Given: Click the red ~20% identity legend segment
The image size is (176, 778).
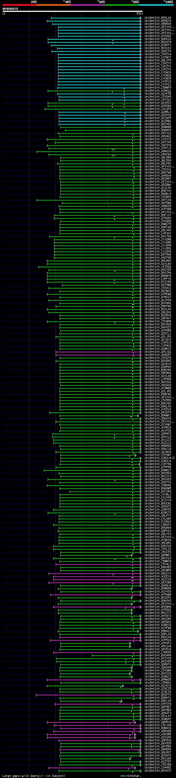Looking at the screenshot, I should click(x=20, y=5).
